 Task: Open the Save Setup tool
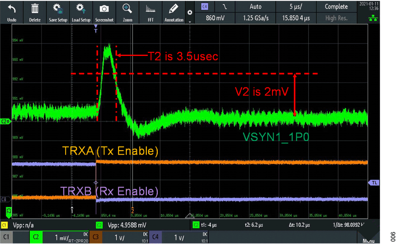point(58,9)
